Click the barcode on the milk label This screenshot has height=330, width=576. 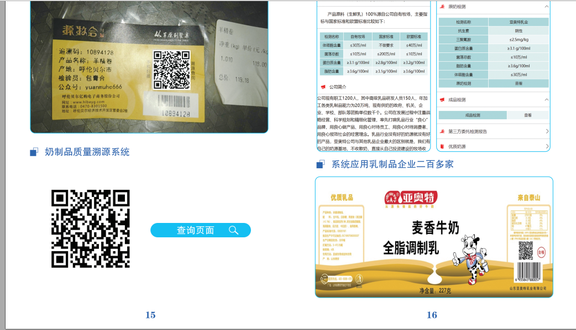(x=529, y=272)
